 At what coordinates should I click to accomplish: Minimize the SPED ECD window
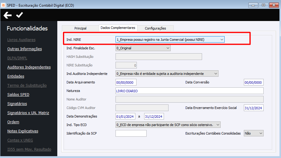[x=253, y=5]
